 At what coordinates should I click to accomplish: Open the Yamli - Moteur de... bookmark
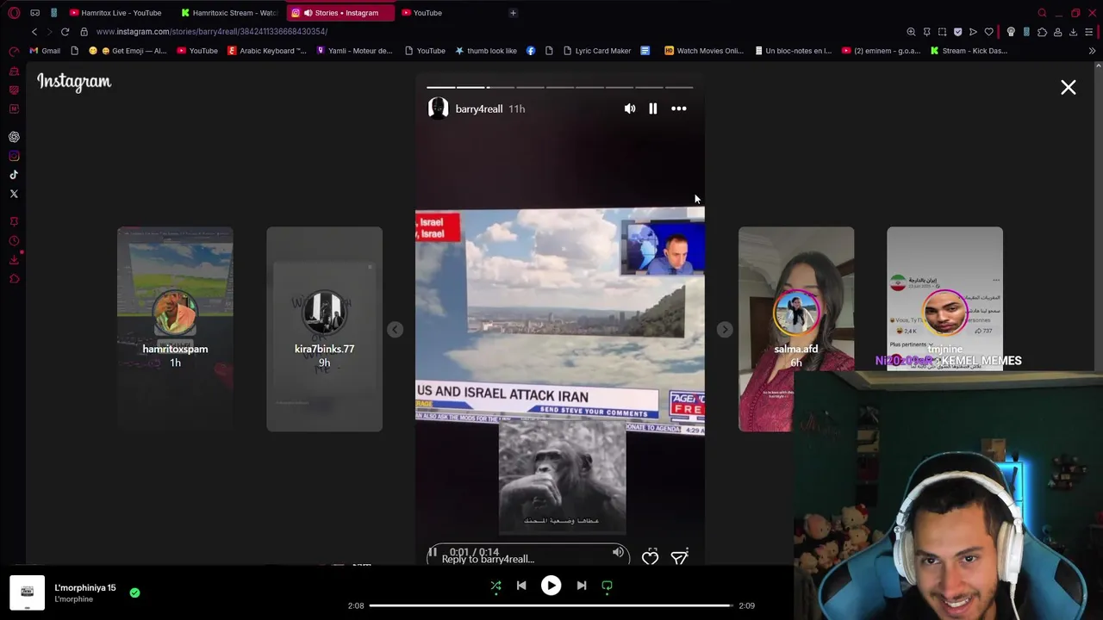[x=354, y=51]
